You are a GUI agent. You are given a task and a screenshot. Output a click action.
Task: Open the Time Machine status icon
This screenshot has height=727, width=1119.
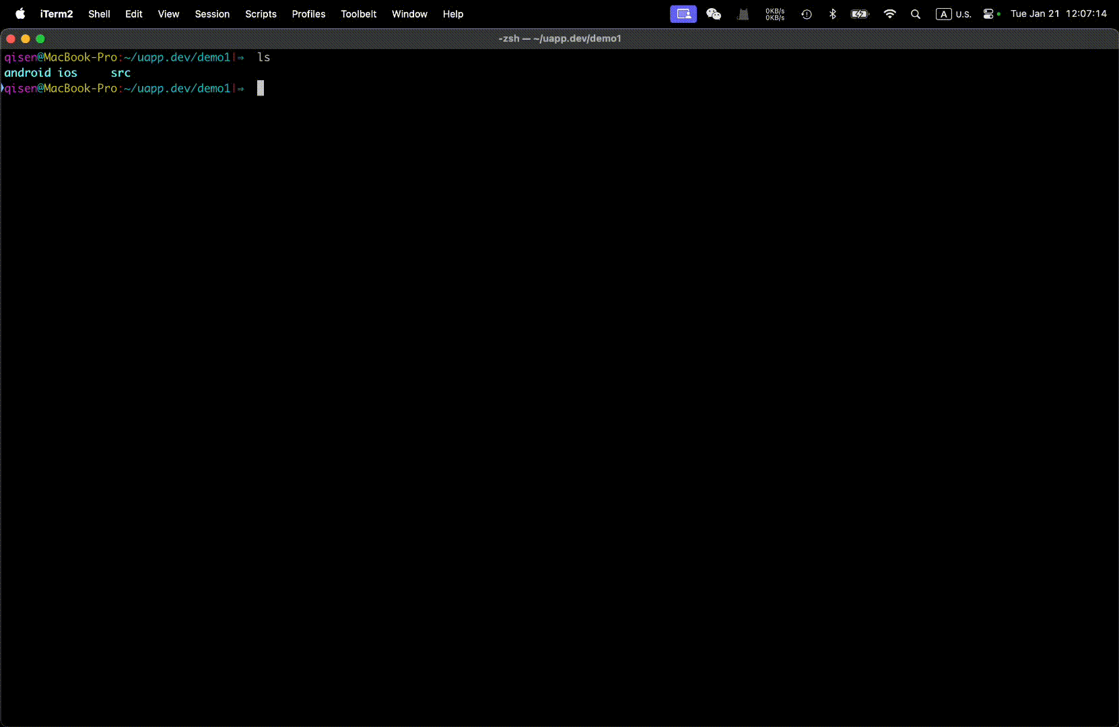(x=806, y=13)
